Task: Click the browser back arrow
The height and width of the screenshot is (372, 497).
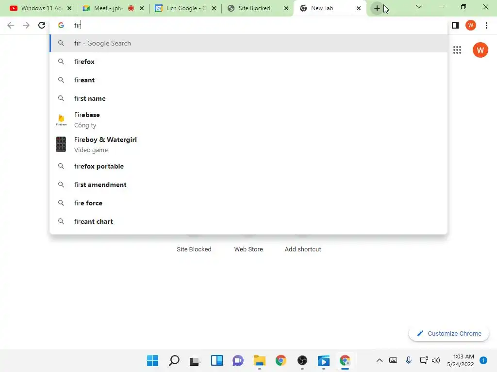Action: point(11,25)
